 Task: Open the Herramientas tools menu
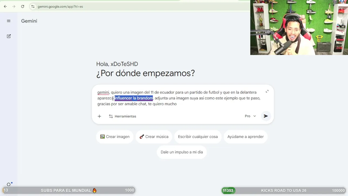[x=123, y=116]
